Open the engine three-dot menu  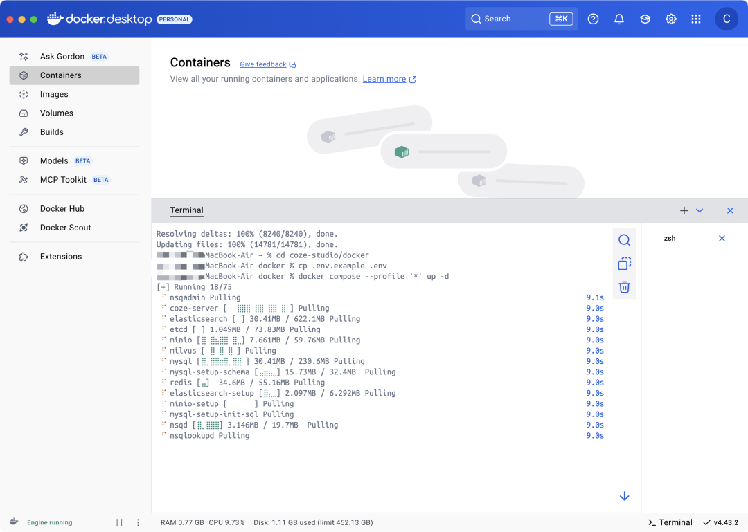pyautogui.click(x=139, y=522)
